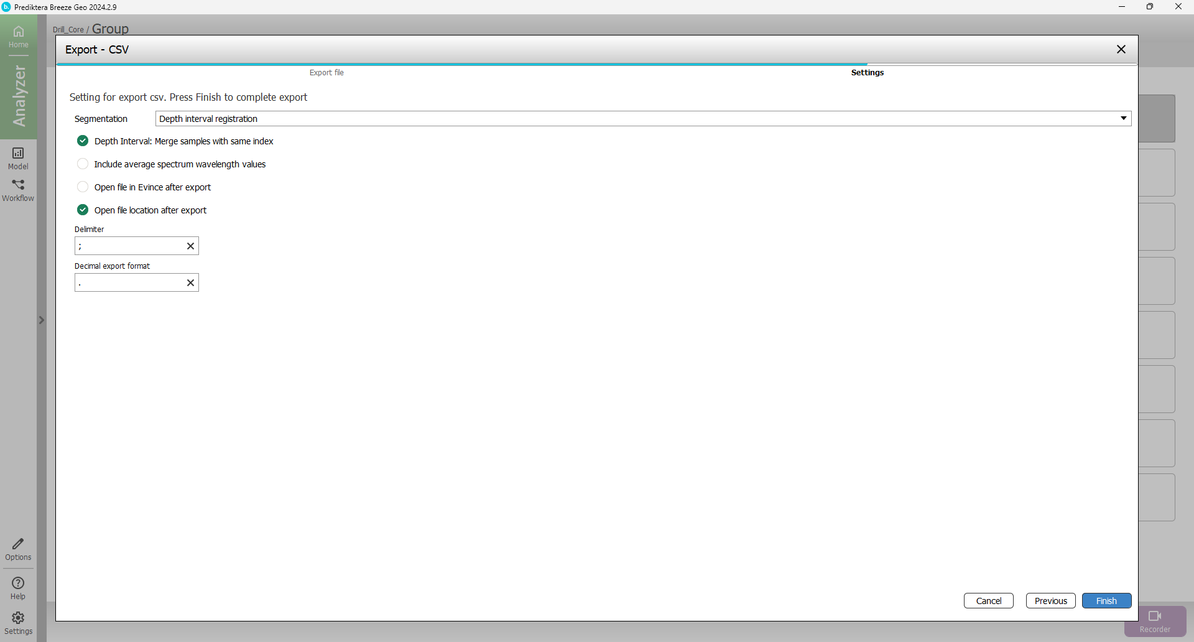The height and width of the screenshot is (642, 1194).
Task: Select the Settings step tab
Action: (867, 73)
